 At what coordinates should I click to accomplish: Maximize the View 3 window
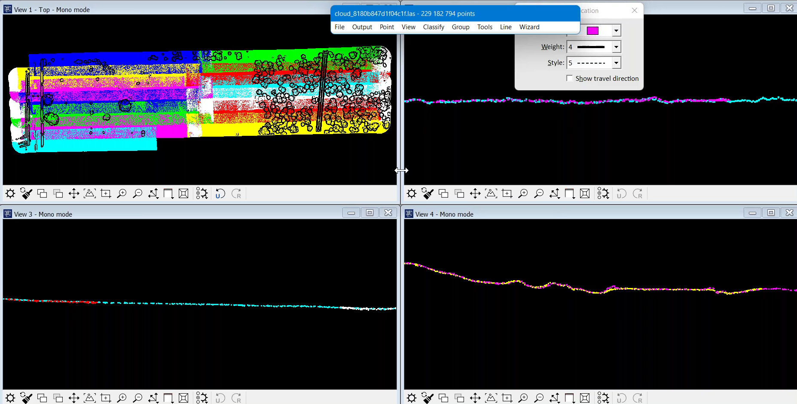point(369,213)
